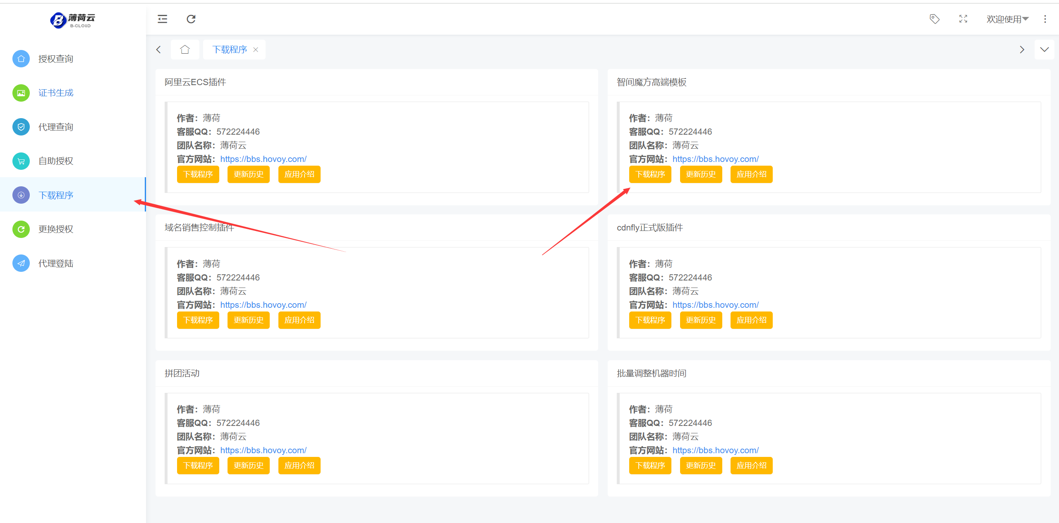
Task: Open the 欢迎使用 user dropdown
Action: [1007, 19]
